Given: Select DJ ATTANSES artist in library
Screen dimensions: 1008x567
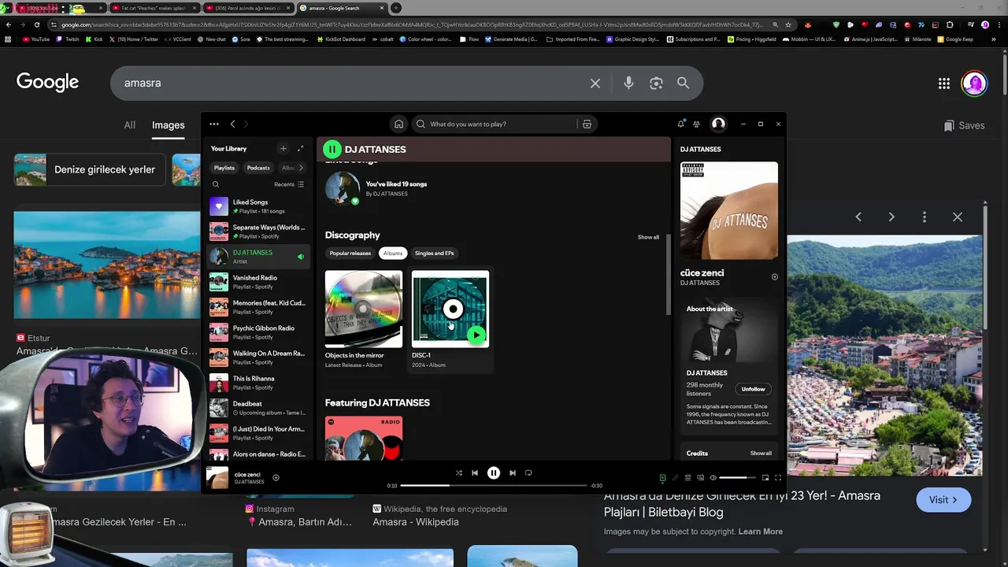Looking at the screenshot, I should point(257,257).
